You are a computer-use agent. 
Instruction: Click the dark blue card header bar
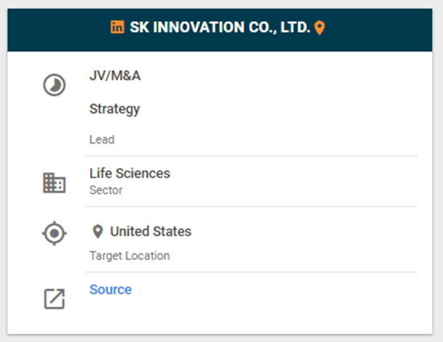220,30
